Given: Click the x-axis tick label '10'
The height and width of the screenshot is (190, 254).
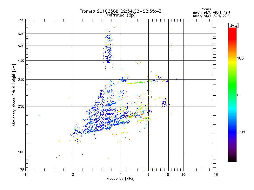Looking at the screenshot, I should tap(184, 174).
